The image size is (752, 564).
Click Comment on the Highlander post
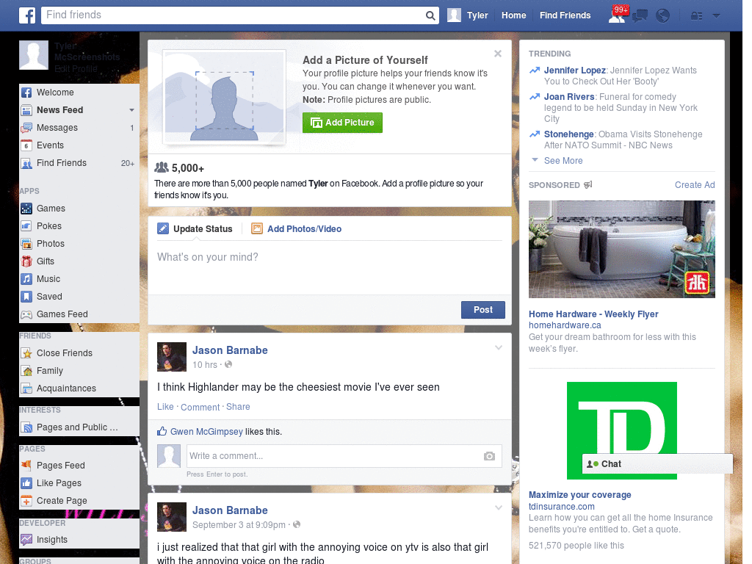coord(200,407)
